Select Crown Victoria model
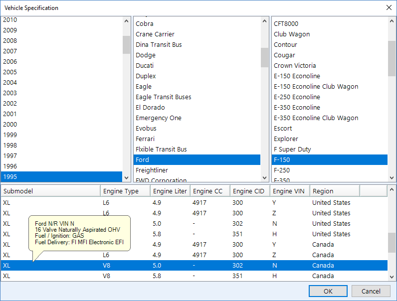Image resolution: width=397 pixels, height=301 pixels. click(x=330, y=65)
